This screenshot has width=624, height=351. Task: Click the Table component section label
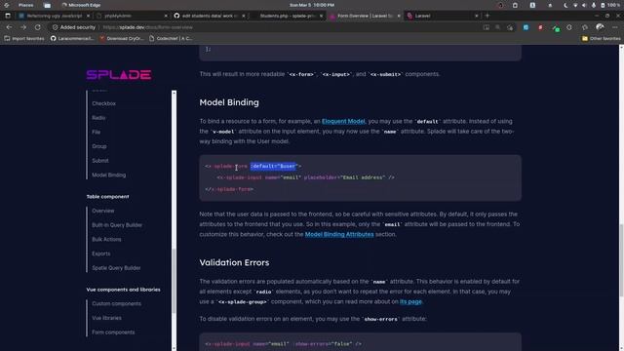pos(108,197)
